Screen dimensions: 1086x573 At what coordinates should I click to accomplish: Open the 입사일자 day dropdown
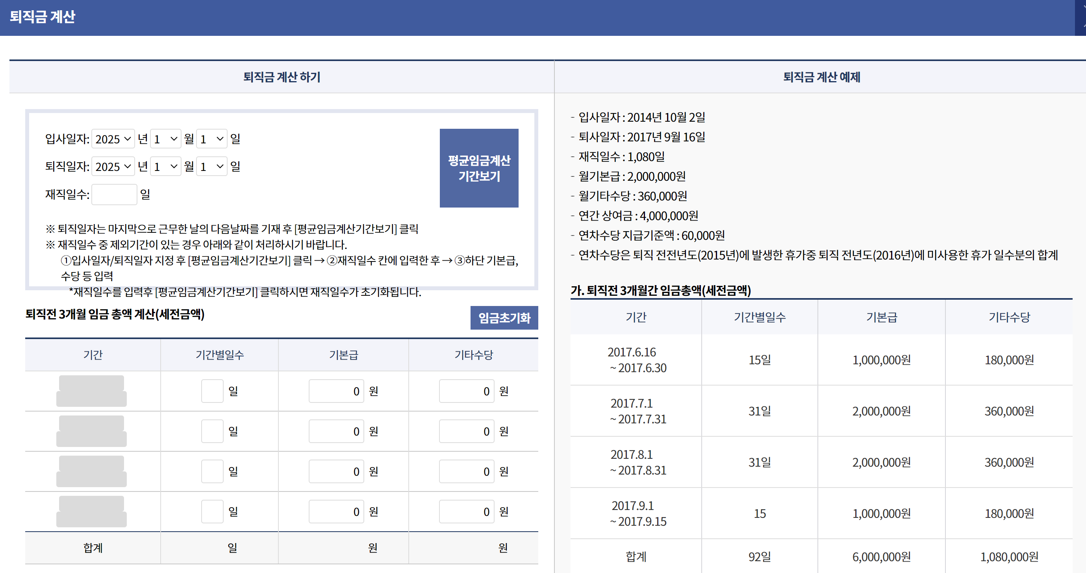pos(211,139)
